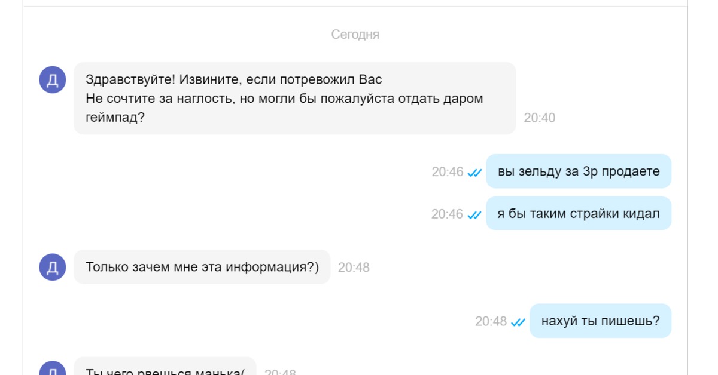Click the 'Сегодня' date separator
Screen dimensions: 718x375
pyautogui.click(x=355, y=35)
